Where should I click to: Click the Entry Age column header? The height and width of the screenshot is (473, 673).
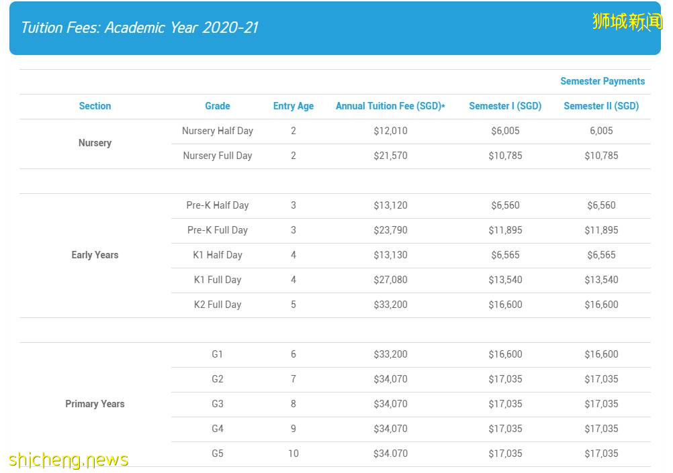(x=293, y=106)
